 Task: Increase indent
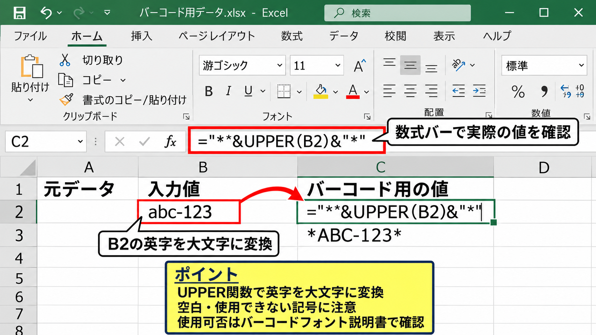coord(479,91)
